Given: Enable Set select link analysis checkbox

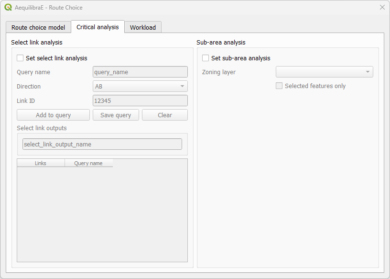Looking at the screenshot, I should click(20, 58).
